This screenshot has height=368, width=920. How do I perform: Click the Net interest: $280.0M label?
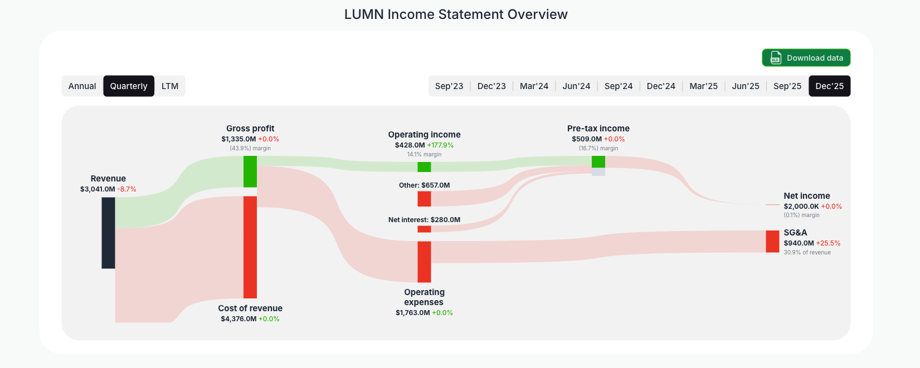pos(424,220)
